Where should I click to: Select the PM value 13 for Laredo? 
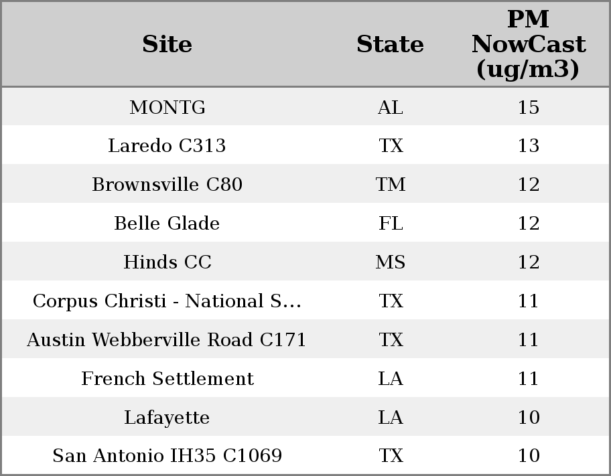tap(528, 146)
